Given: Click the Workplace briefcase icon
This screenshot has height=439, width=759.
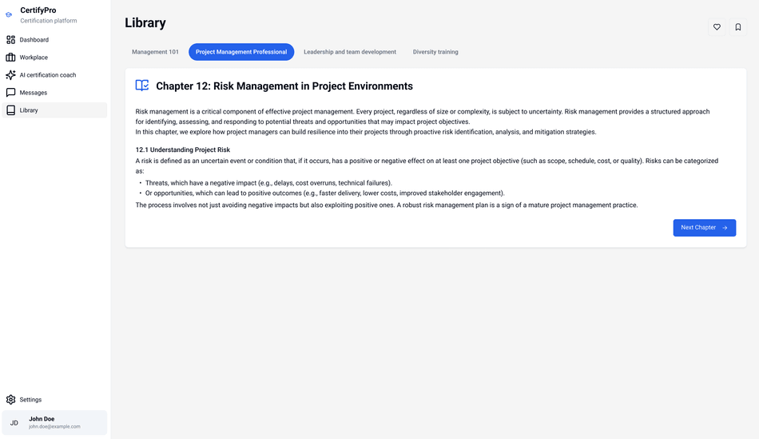Looking at the screenshot, I should pos(10,58).
